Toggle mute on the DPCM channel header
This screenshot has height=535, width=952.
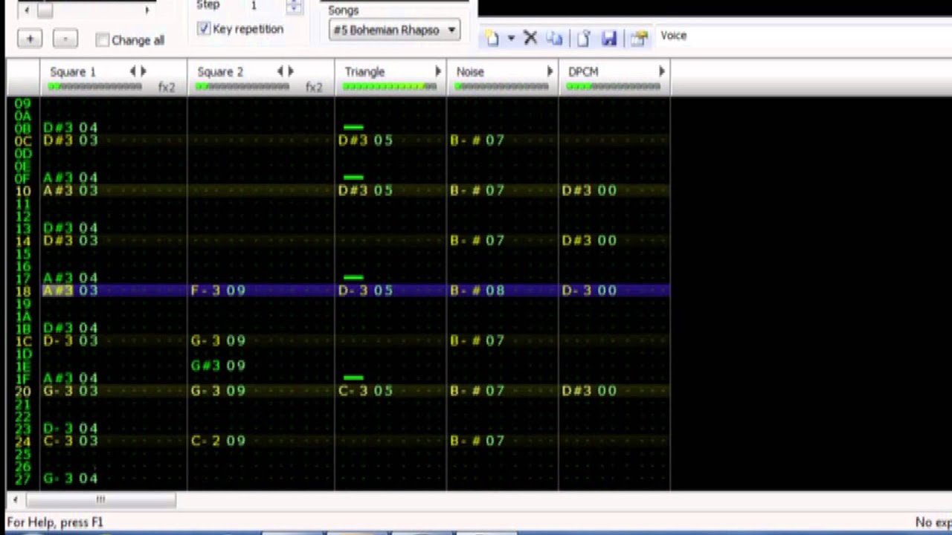click(x=583, y=72)
